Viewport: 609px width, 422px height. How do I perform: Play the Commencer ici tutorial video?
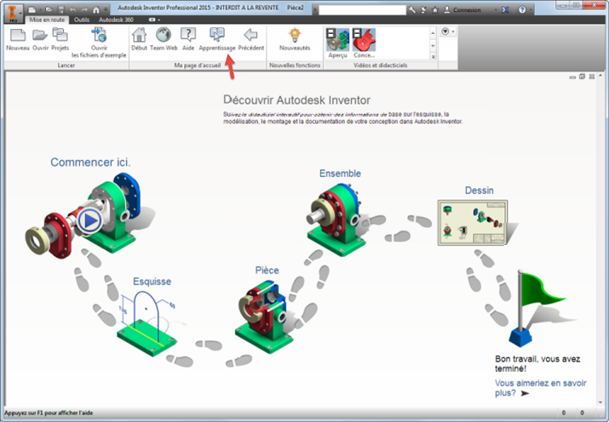[89, 220]
